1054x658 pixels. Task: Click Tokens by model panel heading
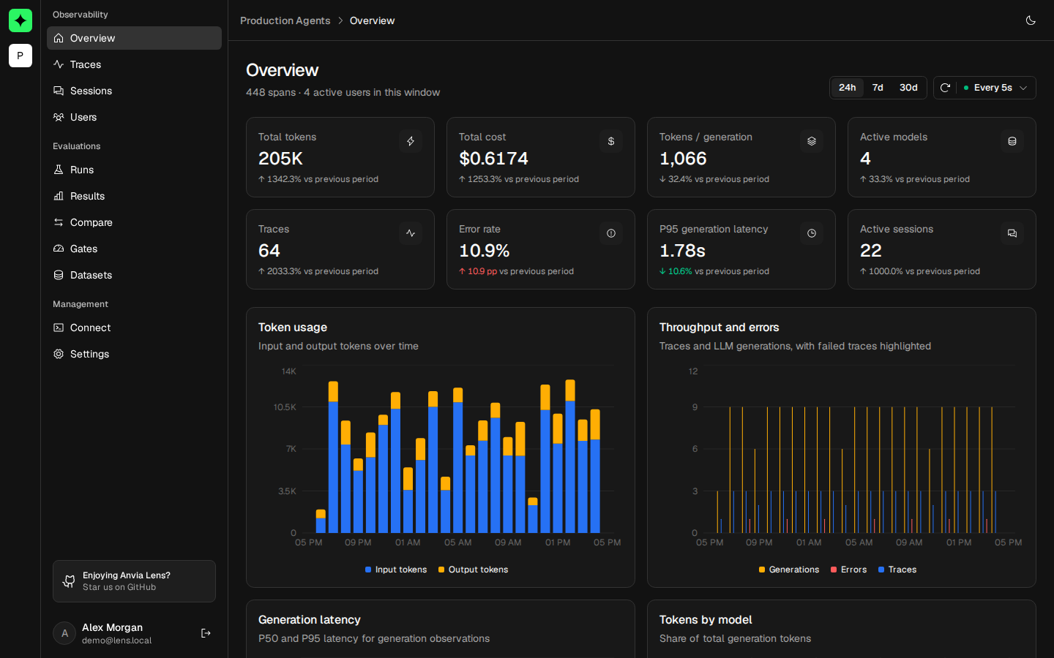click(x=706, y=620)
